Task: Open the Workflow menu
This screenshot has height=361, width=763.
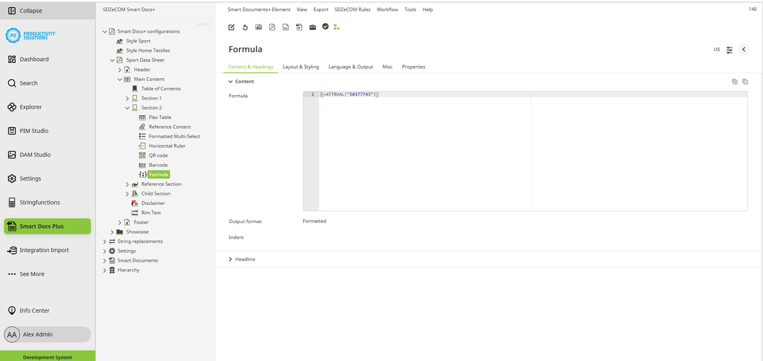Action: pos(388,10)
